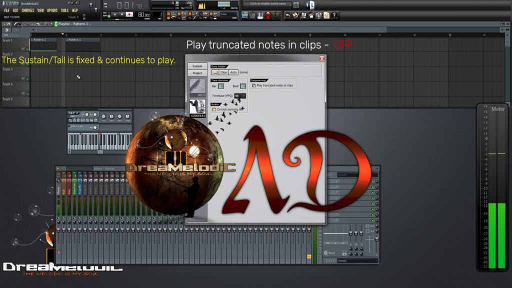Click the Track 4 label in Playlist
The image size is (512, 288).
[x=7, y=84]
